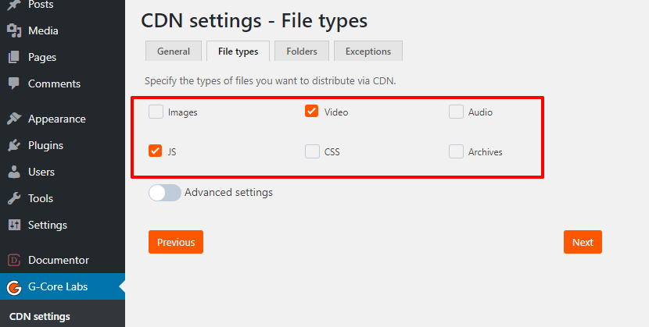Image resolution: width=649 pixels, height=327 pixels.
Task: Click the Plugins plug icon
Action: [13, 145]
